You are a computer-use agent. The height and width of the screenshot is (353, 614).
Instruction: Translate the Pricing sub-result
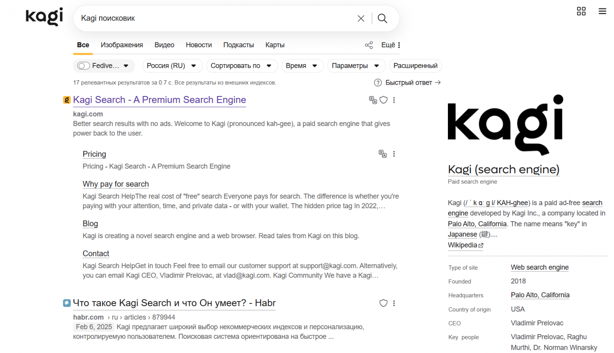[x=383, y=154]
